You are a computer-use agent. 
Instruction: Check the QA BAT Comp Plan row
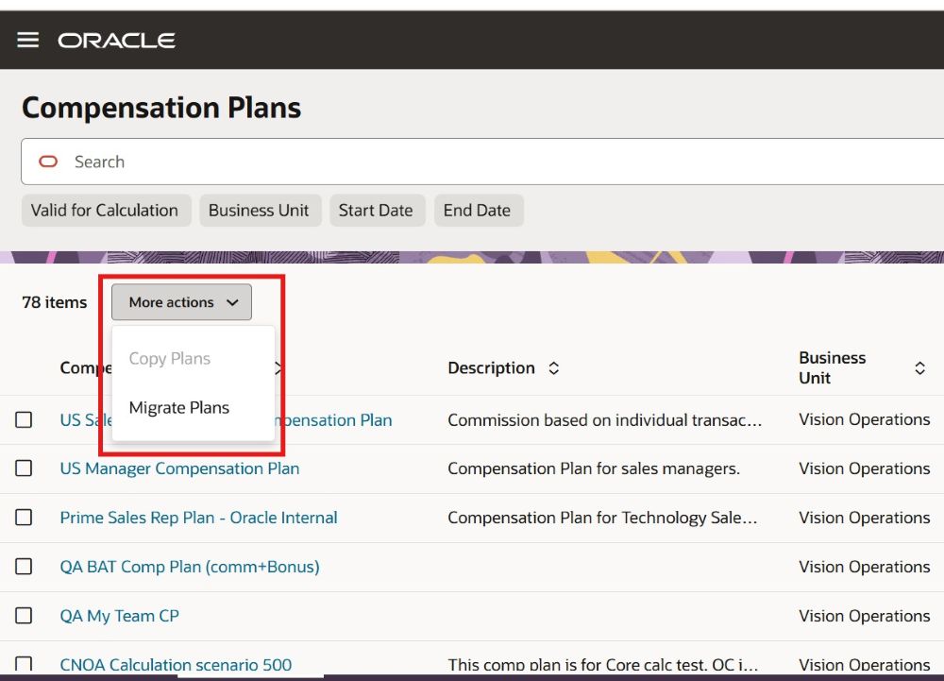pyautogui.click(x=24, y=567)
